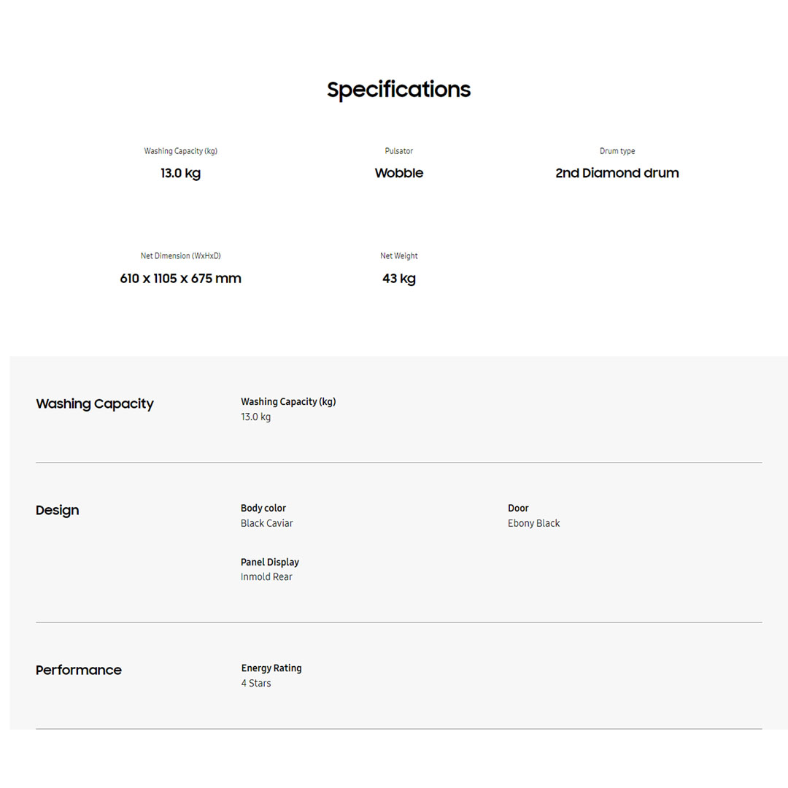Click 2nd Diamond drum text
This screenshot has width=788, height=788.
tap(617, 174)
